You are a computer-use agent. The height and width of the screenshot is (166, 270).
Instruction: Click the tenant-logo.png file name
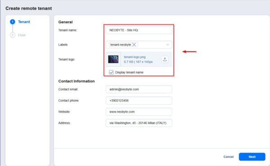(x=135, y=57)
